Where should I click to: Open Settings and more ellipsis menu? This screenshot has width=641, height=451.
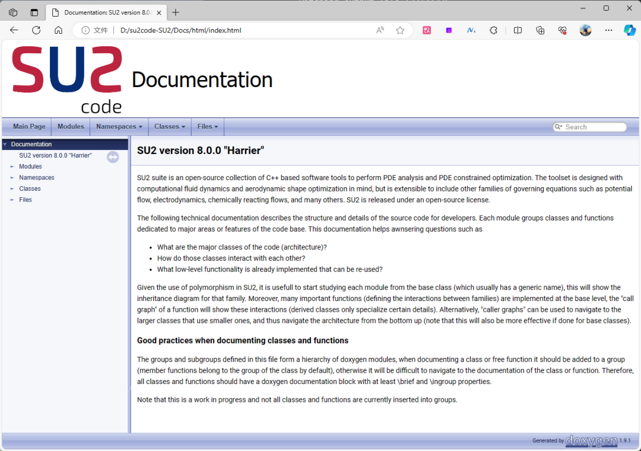pos(609,30)
